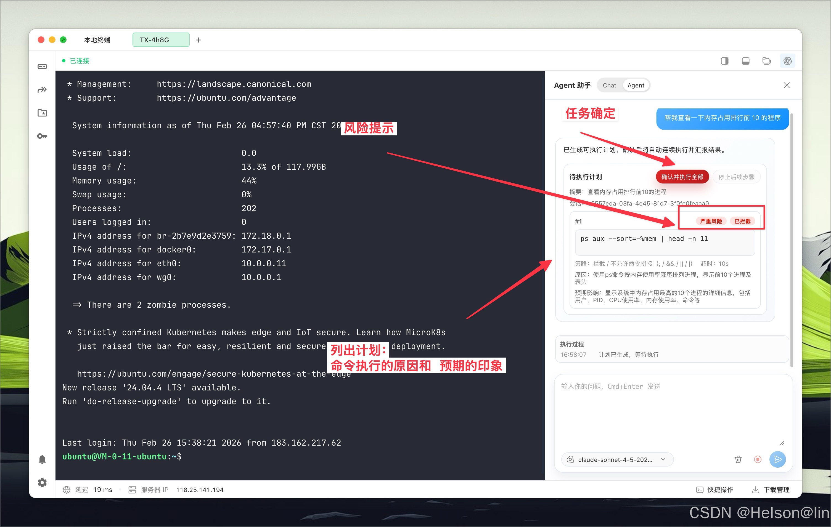This screenshot has height=527, width=831.
Task: Toggle the right side panel layout icon
Action: point(724,61)
